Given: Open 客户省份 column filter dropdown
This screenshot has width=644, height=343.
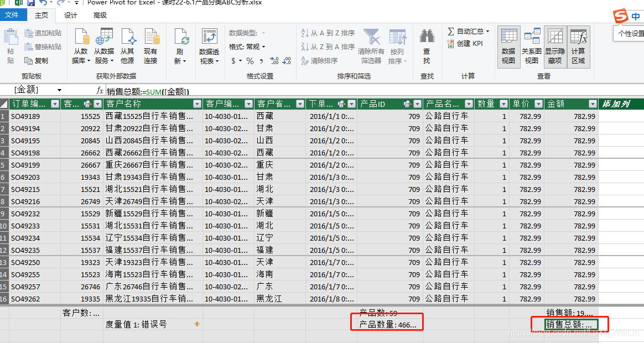Looking at the screenshot, I should pyautogui.click(x=300, y=104).
